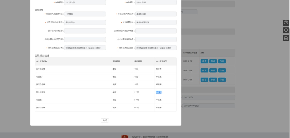Click the 关闭 button in the dialog
This screenshot has width=290, height=138.
[x=105, y=121]
